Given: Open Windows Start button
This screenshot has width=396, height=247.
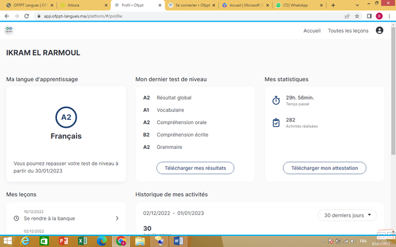Looking at the screenshot, I should [7, 241].
